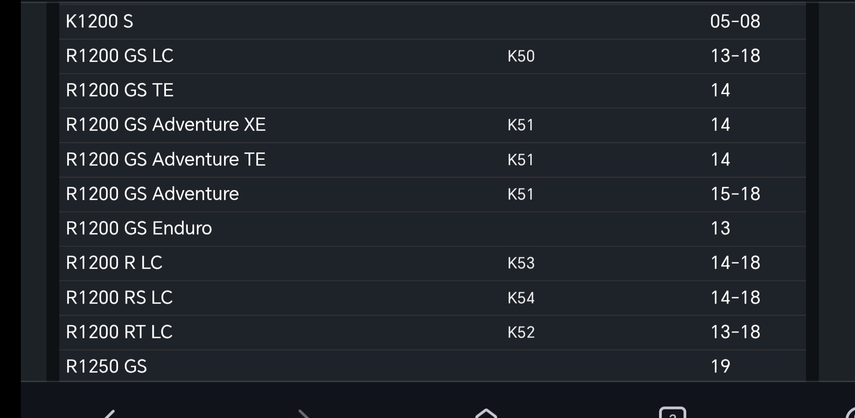Viewport: 855px width, 418px height.
Task: Click the R1250 GS row
Action: (x=106, y=366)
